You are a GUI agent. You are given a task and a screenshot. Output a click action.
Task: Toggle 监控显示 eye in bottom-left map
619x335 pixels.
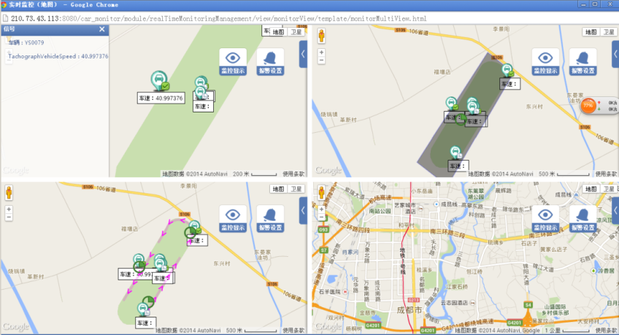pos(233,219)
